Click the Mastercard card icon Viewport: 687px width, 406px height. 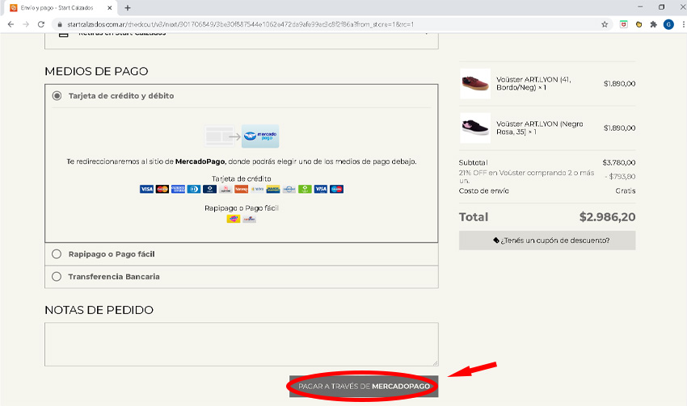coord(162,189)
